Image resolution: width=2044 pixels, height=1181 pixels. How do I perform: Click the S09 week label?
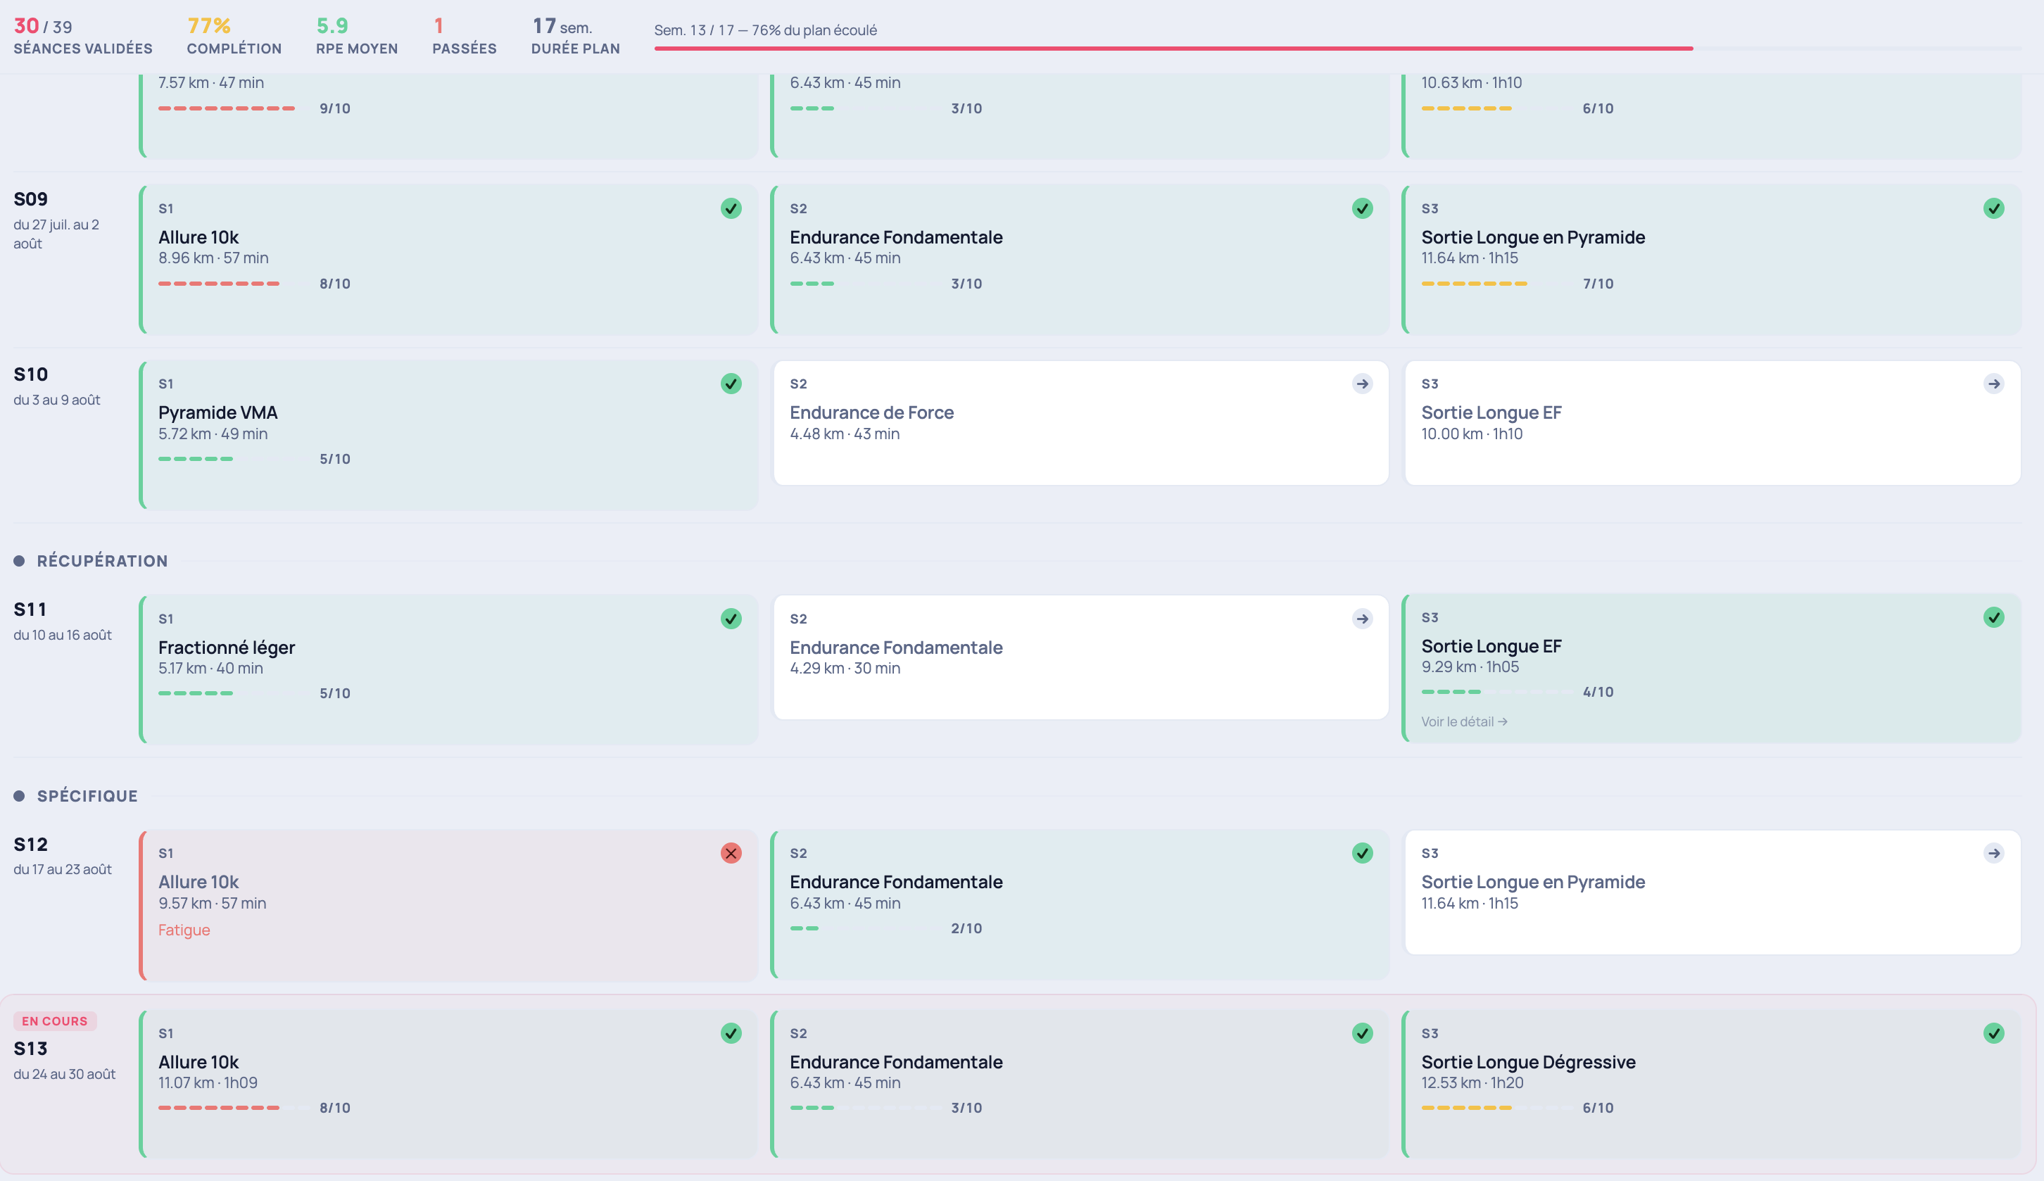tap(31, 200)
